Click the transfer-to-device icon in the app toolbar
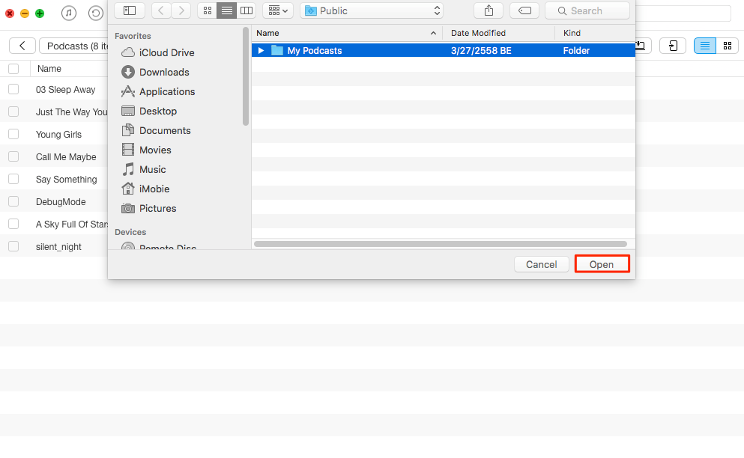This screenshot has width=744, height=458. coord(673,46)
